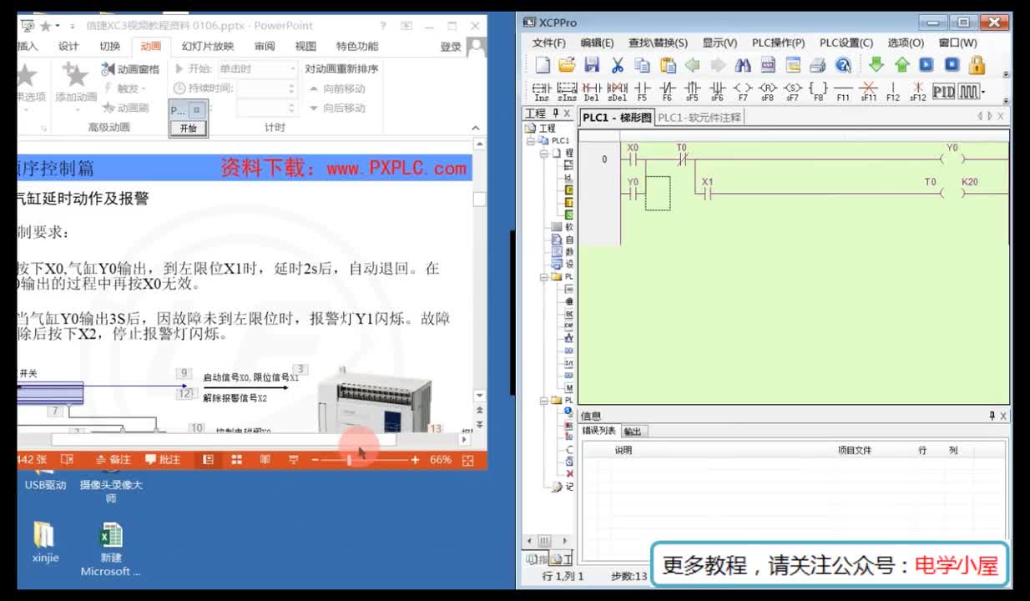1030x601 pixels.
Task: Insert falling edge contact sF6
Action: point(717,91)
